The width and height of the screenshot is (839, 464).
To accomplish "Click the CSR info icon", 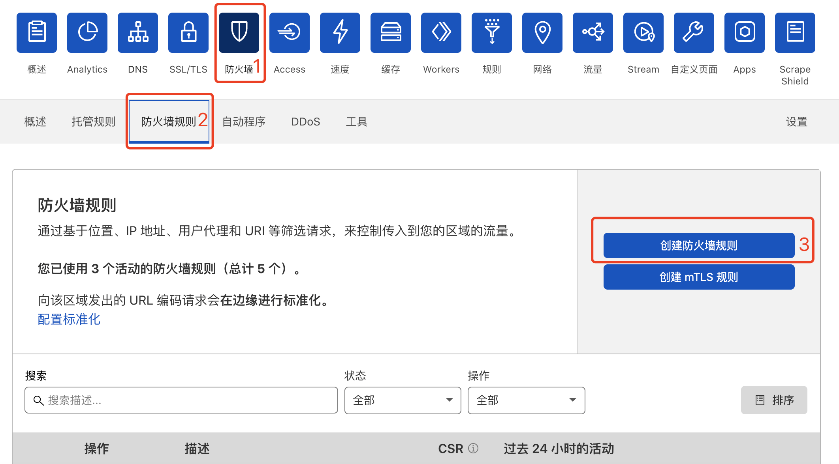I will pos(473,448).
